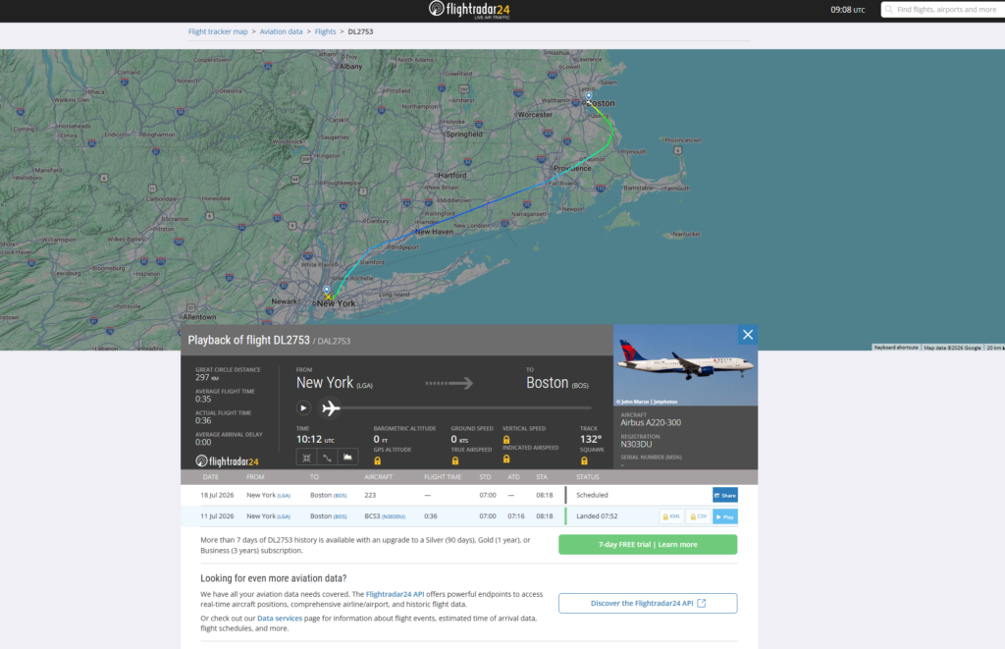The width and height of the screenshot is (1005, 649).
Task: Click the '09:08 UTC' clock in header
Action: (847, 10)
